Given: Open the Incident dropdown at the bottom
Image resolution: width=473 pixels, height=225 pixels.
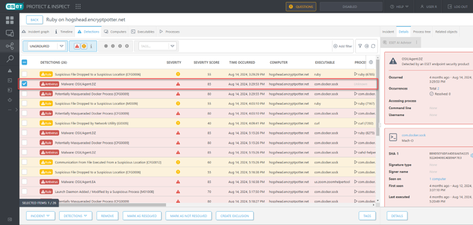Looking at the screenshot, I should (40, 216).
